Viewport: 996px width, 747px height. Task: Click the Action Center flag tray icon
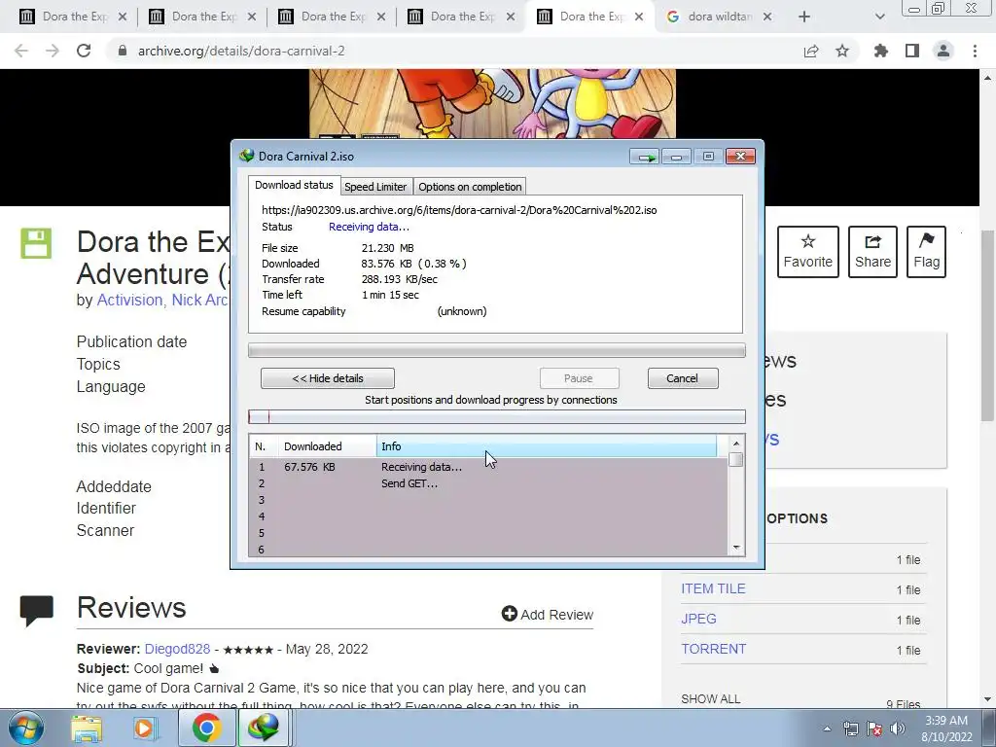click(x=874, y=729)
